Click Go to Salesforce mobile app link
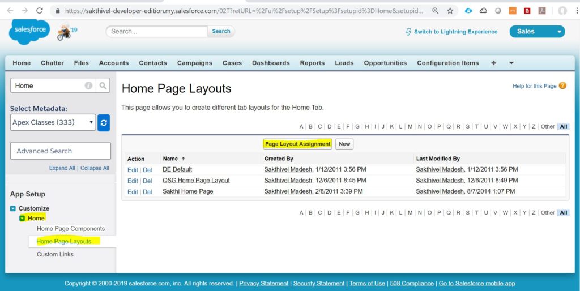Image resolution: width=580 pixels, height=291 pixels. pos(477,284)
